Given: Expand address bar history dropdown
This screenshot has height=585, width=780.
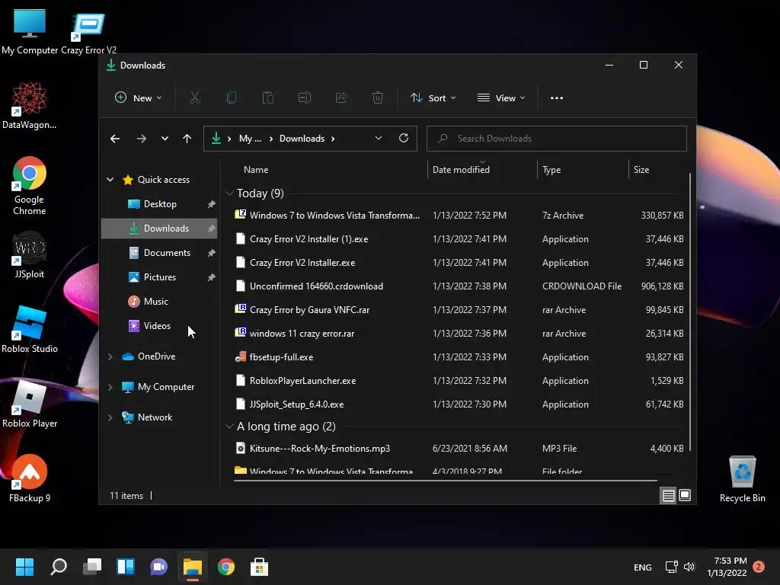Looking at the screenshot, I should pos(379,139).
